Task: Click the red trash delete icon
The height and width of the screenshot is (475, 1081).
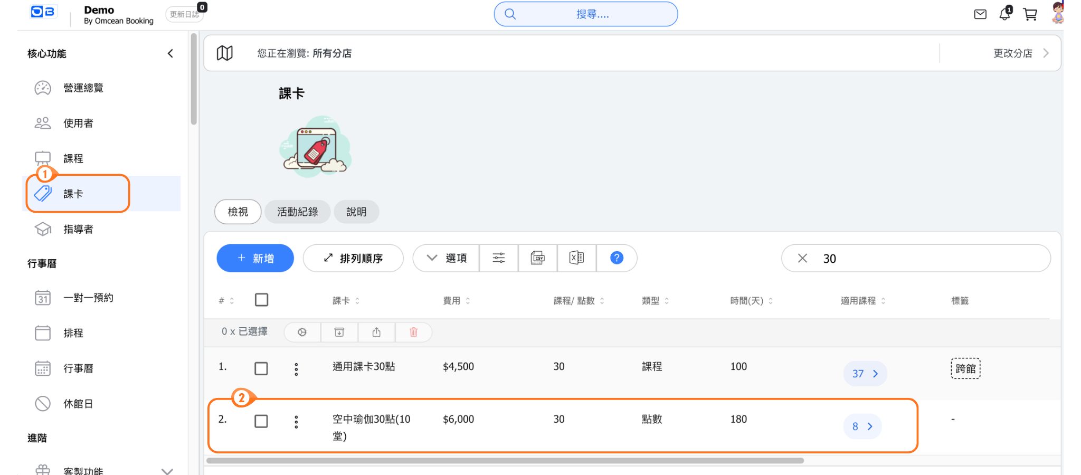Action: click(x=413, y=332)
